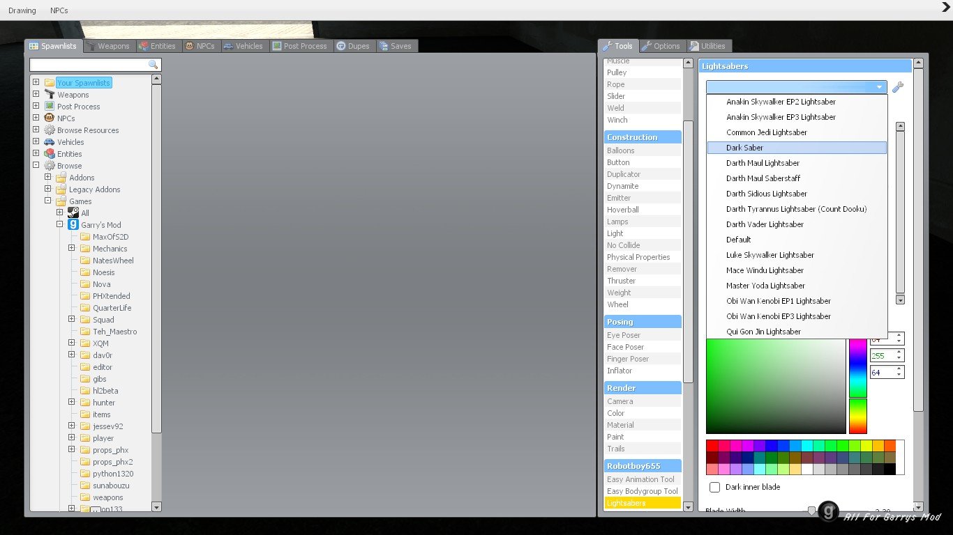This screenshot has width=953, height=535.
Task: Click the folder icon beside hl2beta
Action: 85,390
